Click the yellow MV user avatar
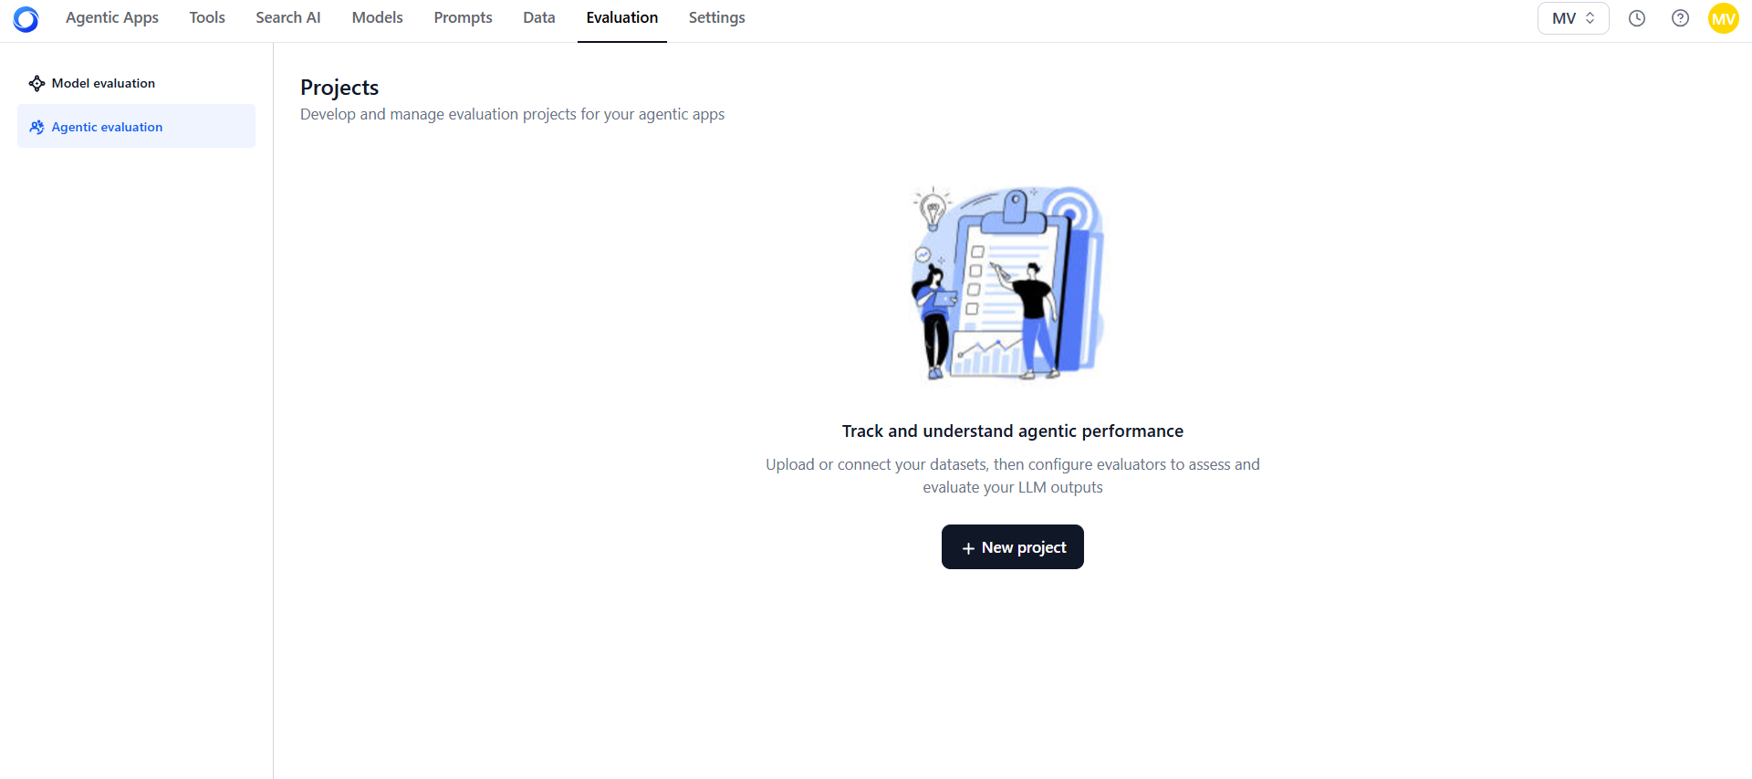 tap(1724, 18)
